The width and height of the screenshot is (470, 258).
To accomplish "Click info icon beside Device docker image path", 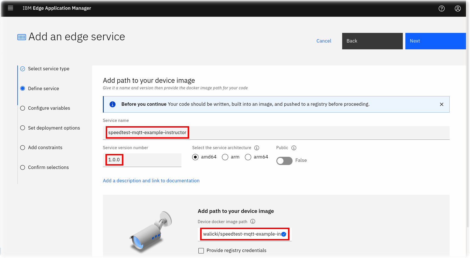I will [x=253, y=221].
